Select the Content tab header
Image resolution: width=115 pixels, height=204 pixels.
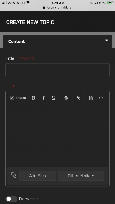[x=57, y=42]
